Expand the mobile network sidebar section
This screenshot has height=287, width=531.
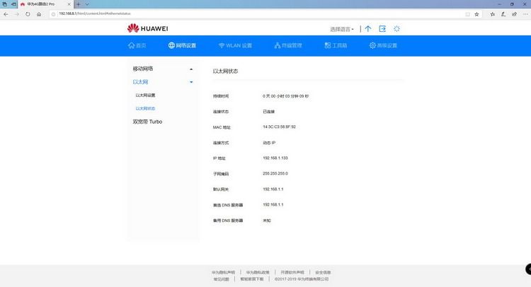pos(163,69)
